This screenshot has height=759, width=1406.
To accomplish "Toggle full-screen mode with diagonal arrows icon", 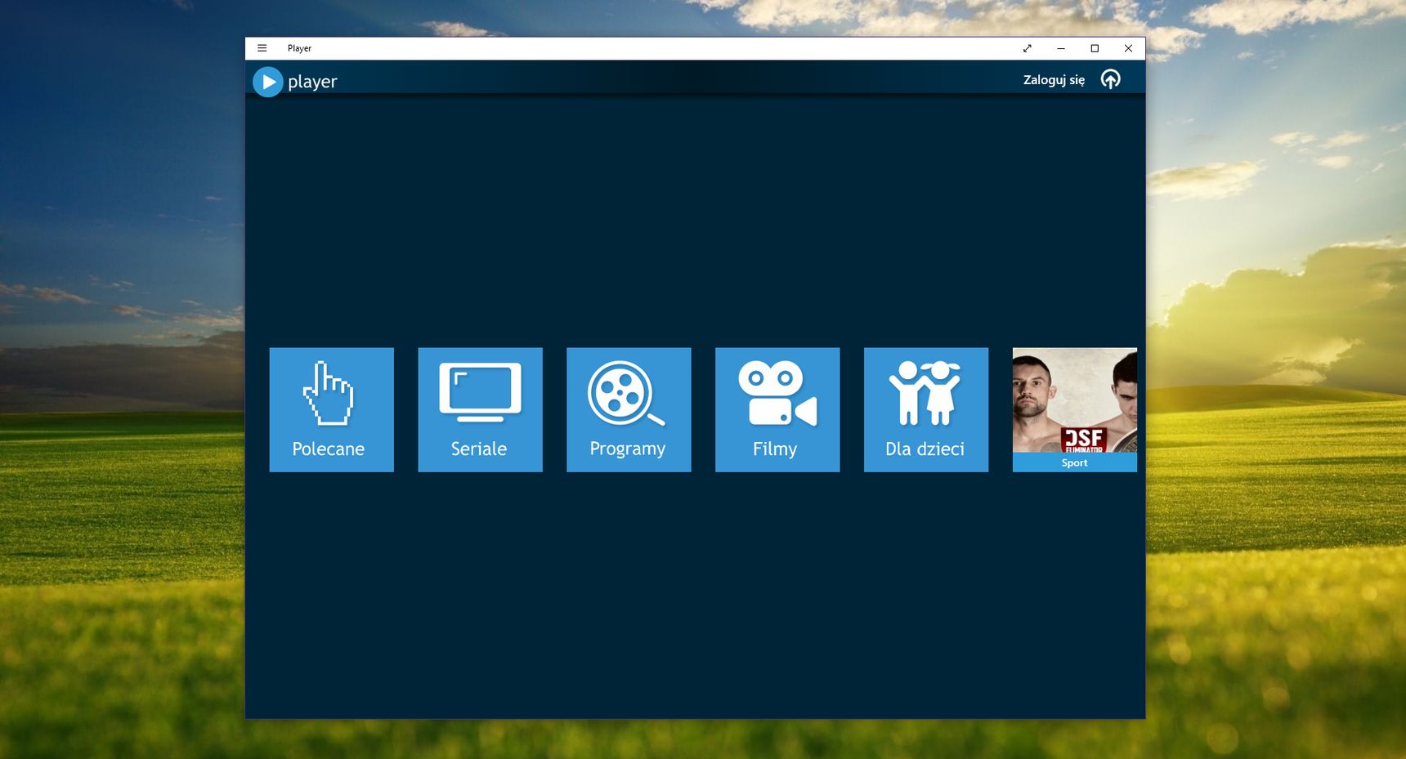I will click(1028, 48).
